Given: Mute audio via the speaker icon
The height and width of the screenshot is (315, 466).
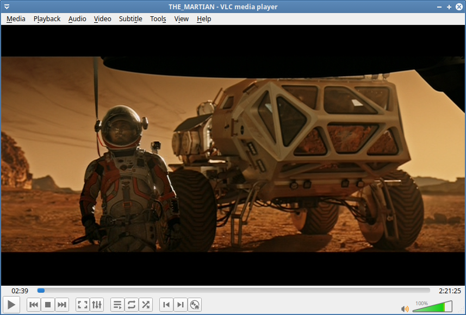Looking at the screenshot, I should [405, 309].
